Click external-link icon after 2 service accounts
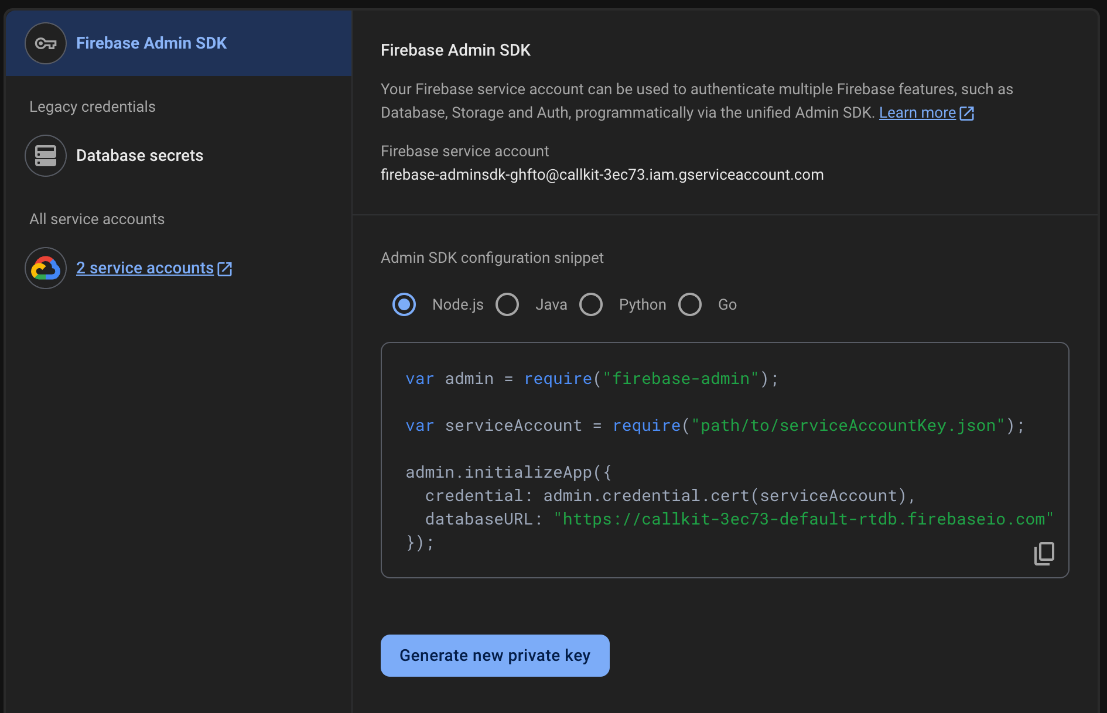This screenshot has height=713, width=1107. [225, 269]
